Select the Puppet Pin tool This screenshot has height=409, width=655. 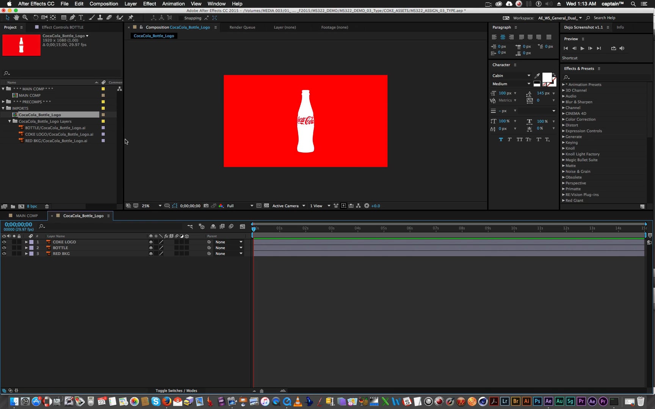[x=131, y=17]
